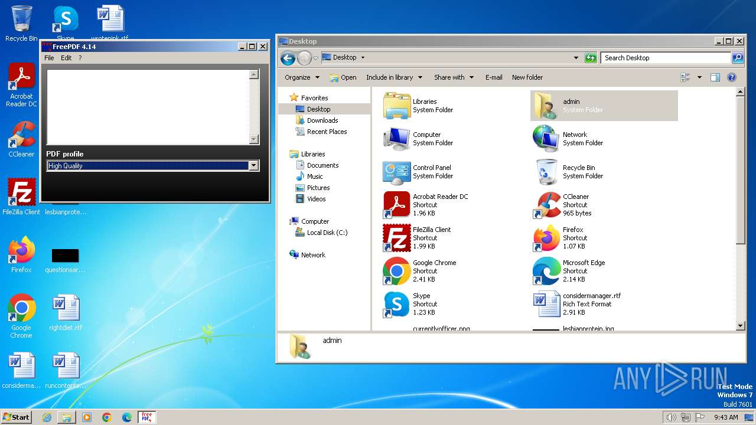Click the FreePDF list box scroll down arrow
This screenshot has width=756, height=425.
pyautogui.click(x=254, y=140)
